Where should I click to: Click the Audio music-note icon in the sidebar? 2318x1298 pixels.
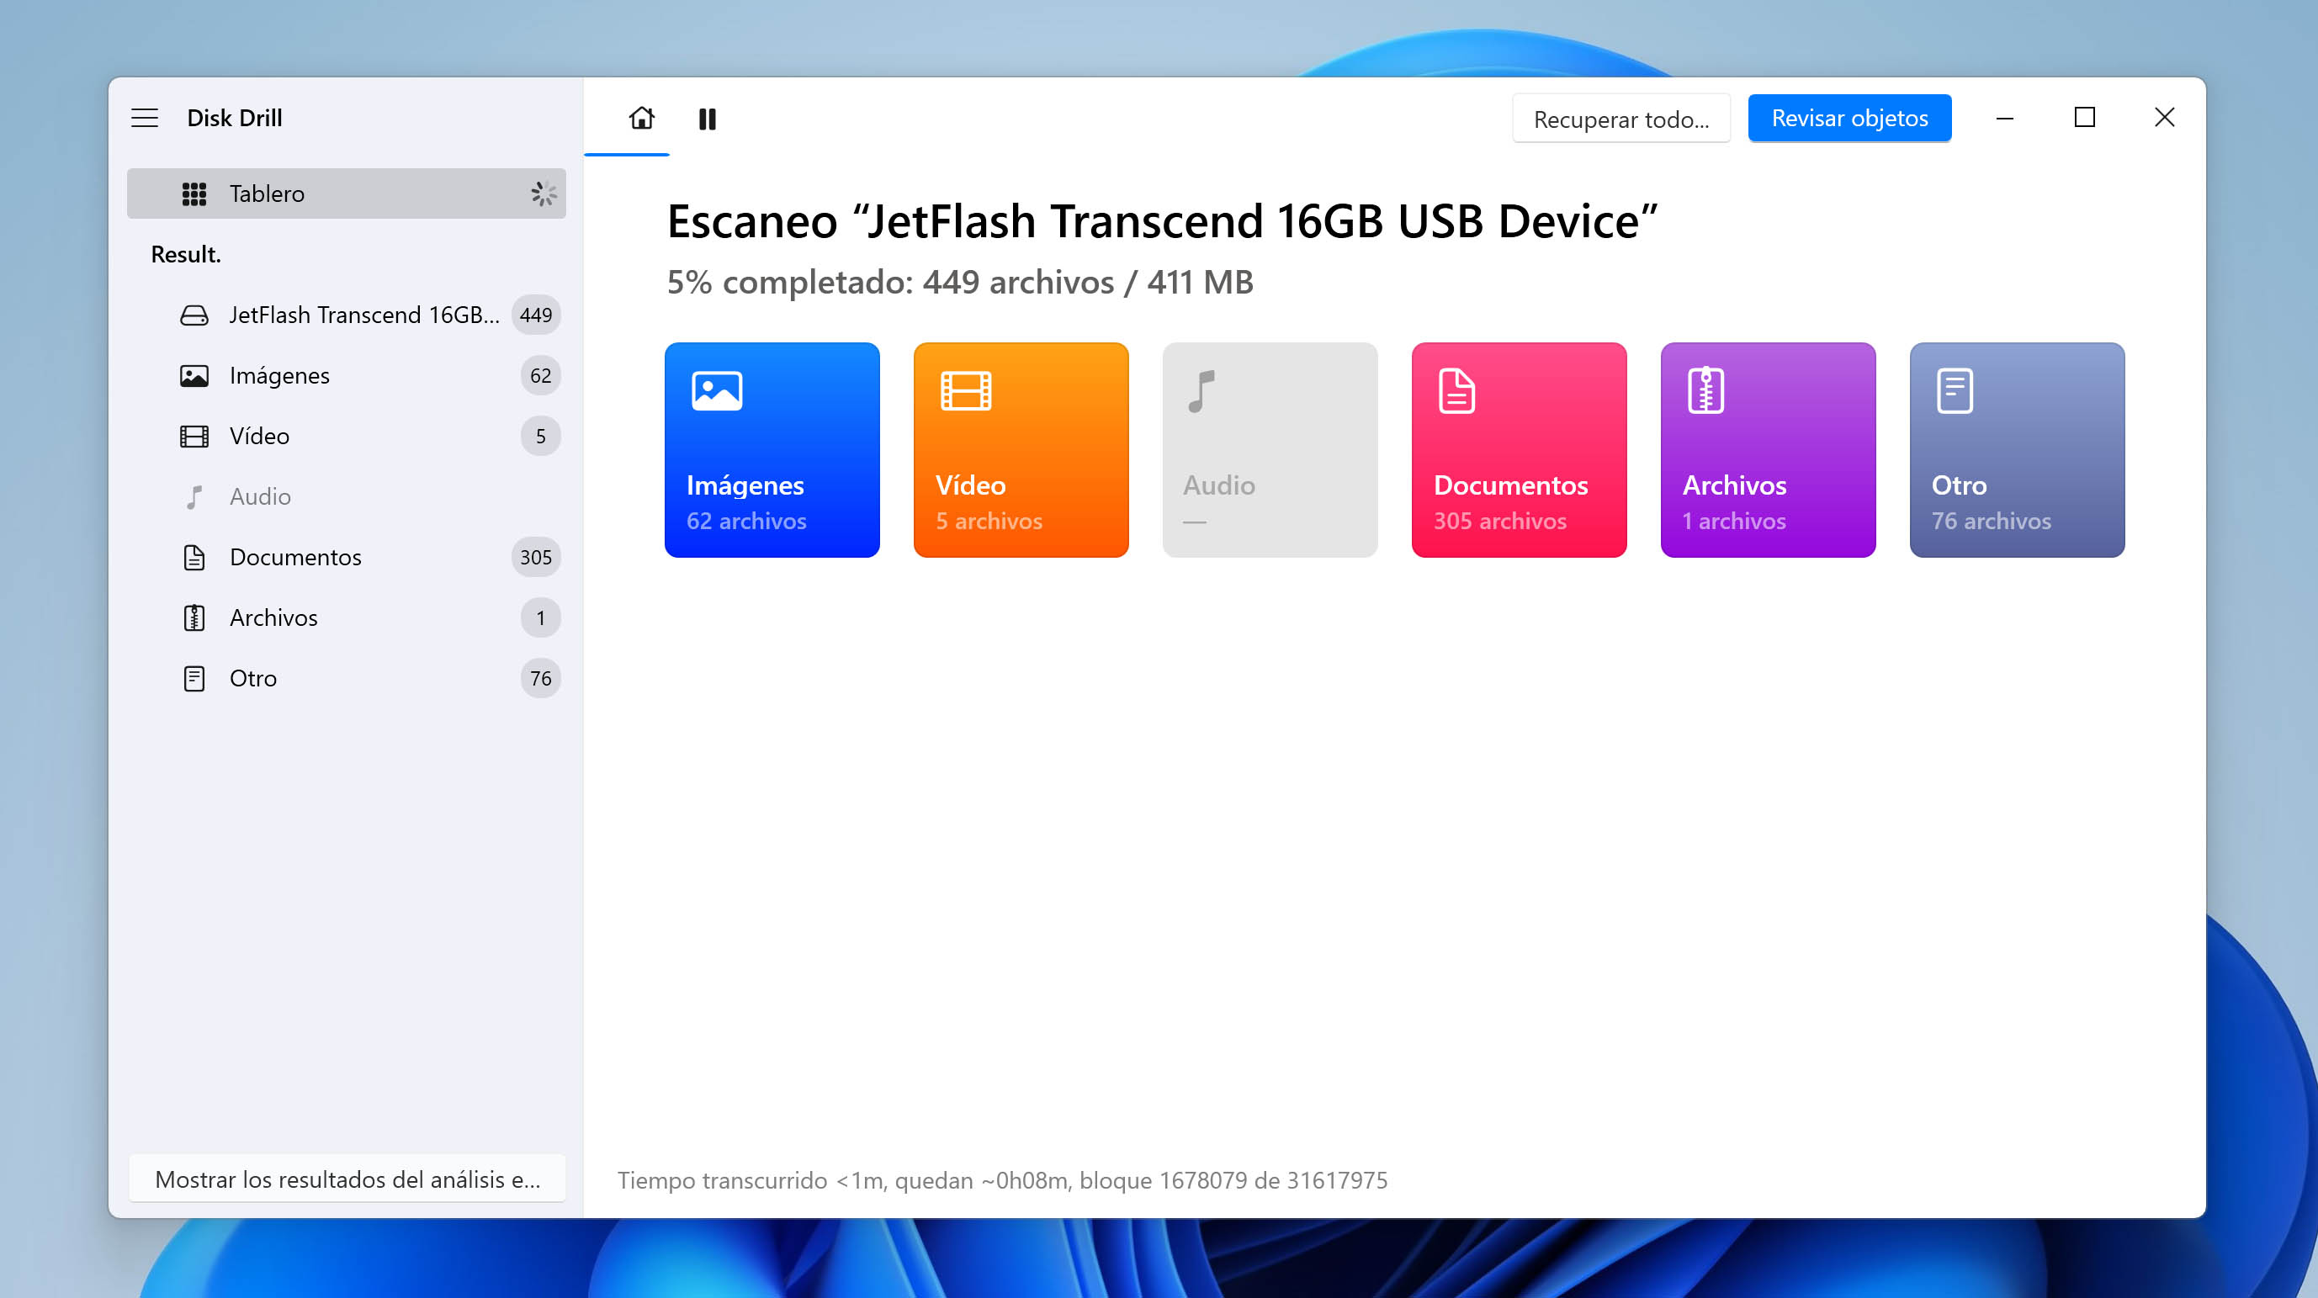pos(194,496)
